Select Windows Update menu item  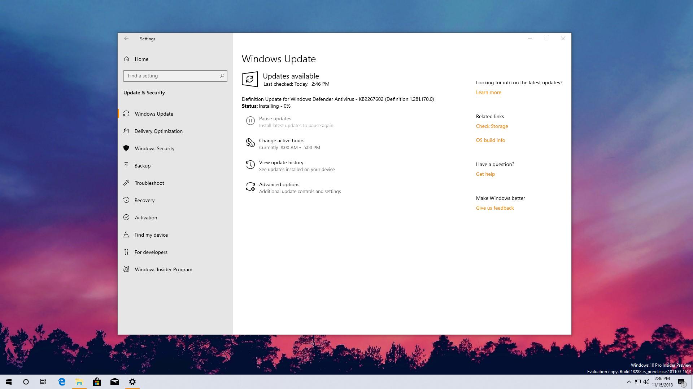pos(154,113)
